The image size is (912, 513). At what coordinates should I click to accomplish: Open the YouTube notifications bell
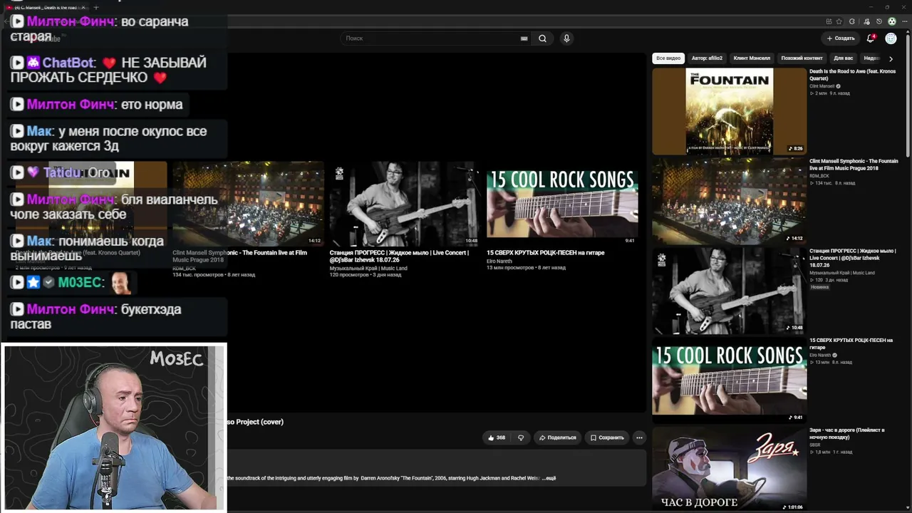coord(870,38)
